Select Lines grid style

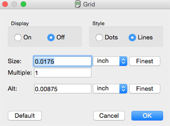[x=132, y=37]
